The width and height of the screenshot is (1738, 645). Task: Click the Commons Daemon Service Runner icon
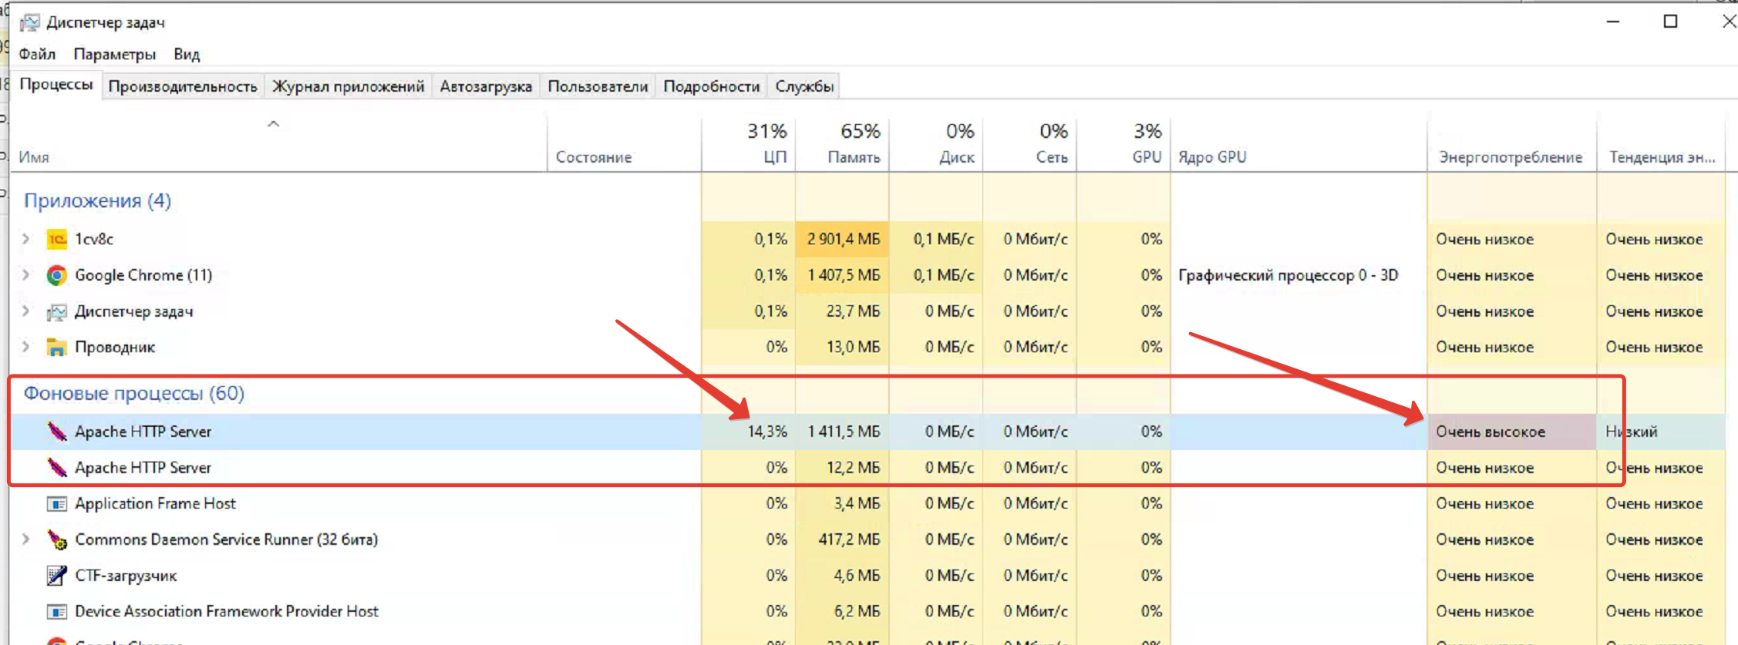pos(56,539)
